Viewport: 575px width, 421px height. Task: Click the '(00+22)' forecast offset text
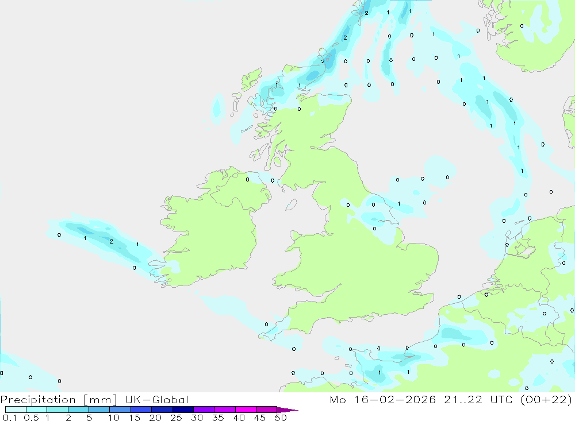coord(546,400)
